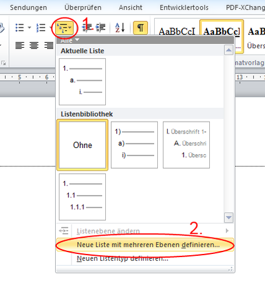
Task: Increase the paragraph indent
Action: tap(101, 28)
